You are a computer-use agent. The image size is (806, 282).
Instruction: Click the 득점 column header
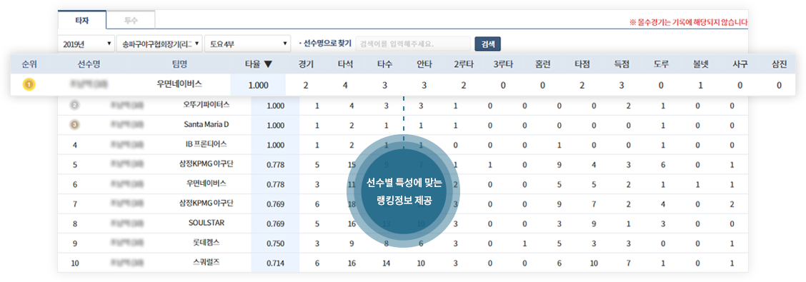(x=622, y=64)
